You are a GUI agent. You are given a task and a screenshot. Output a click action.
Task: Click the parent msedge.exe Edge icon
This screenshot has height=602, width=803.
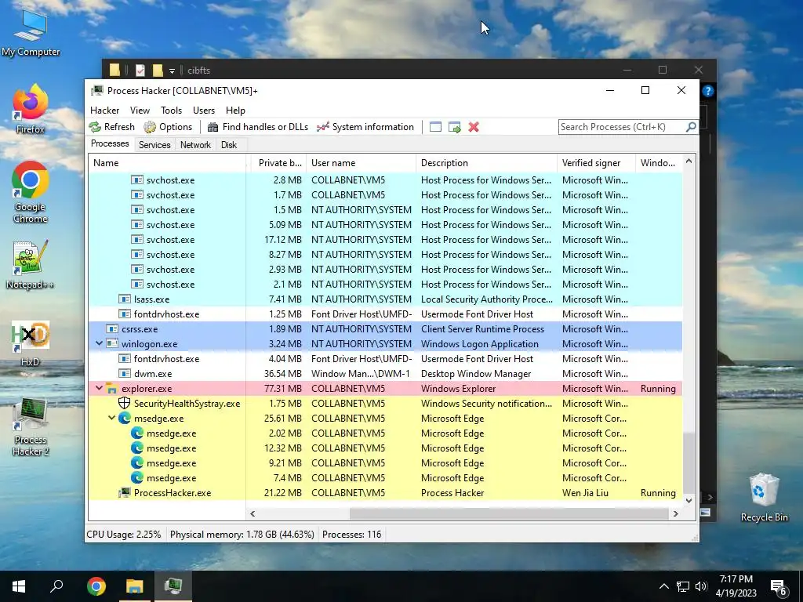pos(125,418)
